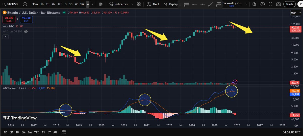The width and height of the screenshot is (303, 136).
Task: Open the quick search lightning magnifier icon
Action: click(x=255, y=4)
